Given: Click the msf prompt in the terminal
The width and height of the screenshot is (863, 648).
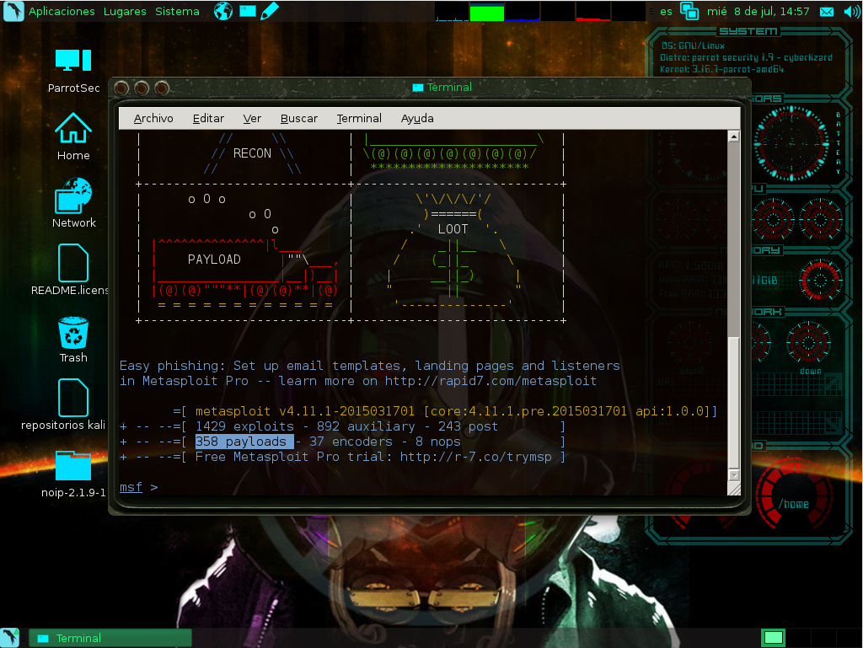Looking at the screenshot, I should (130, 487).
